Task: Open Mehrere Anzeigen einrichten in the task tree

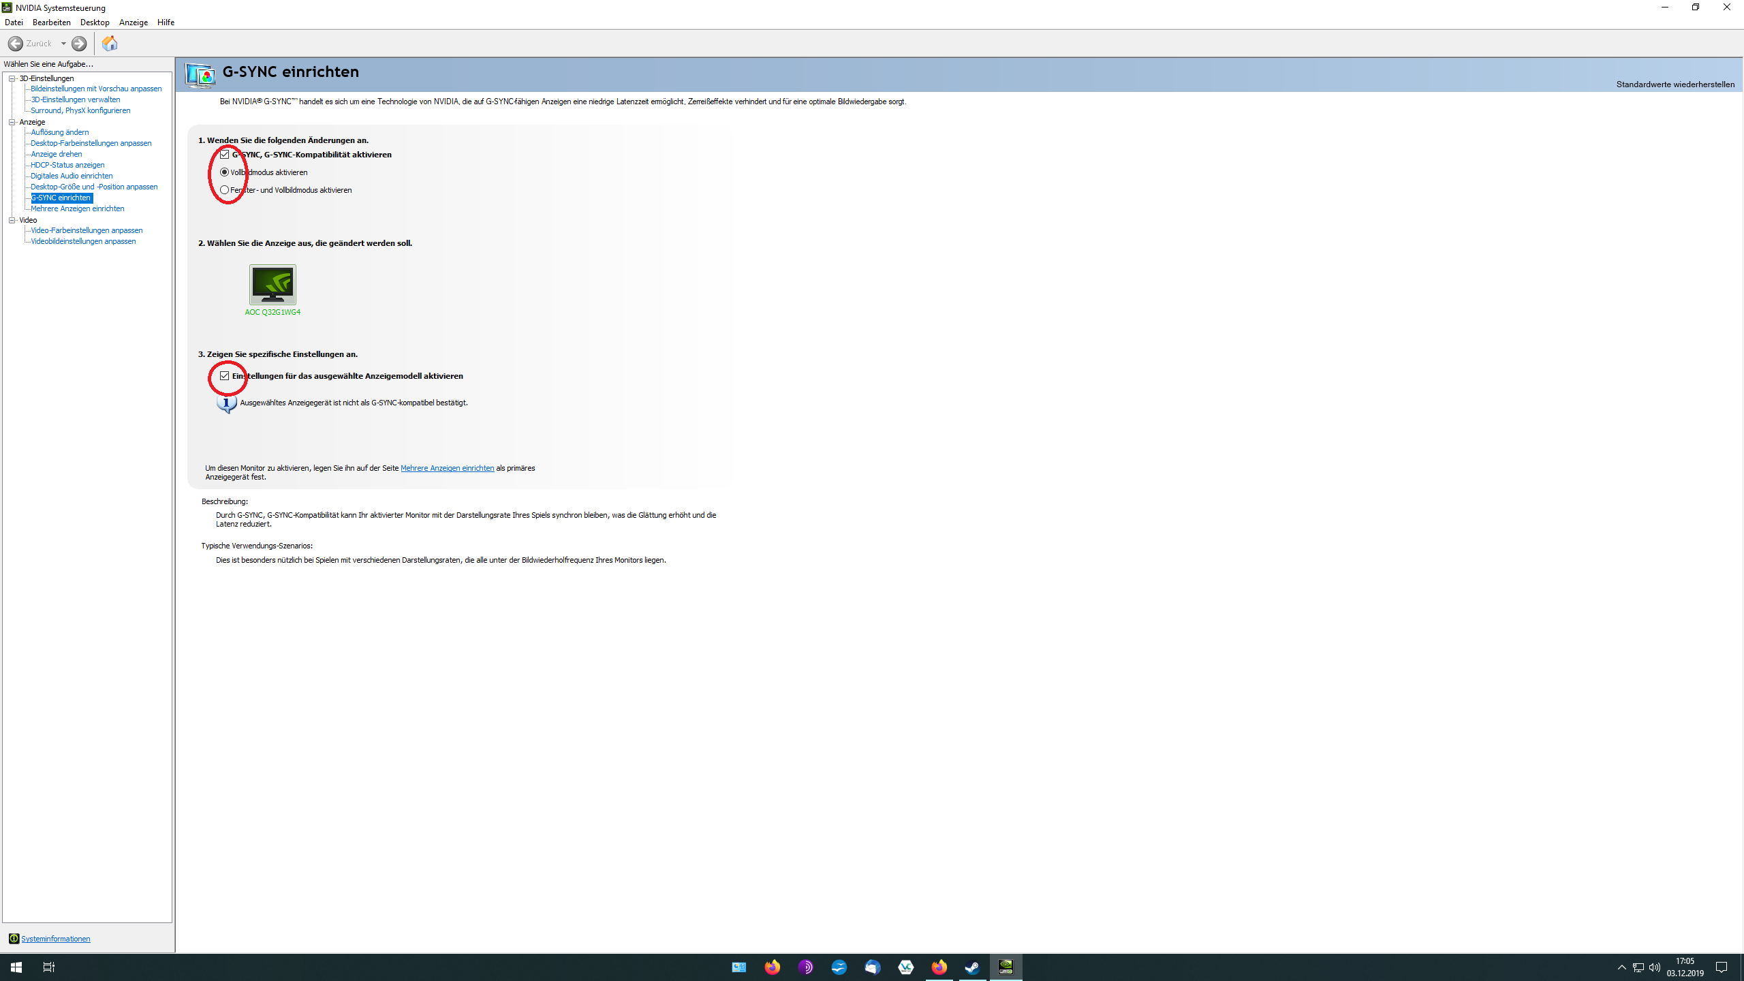Action: [78, 208]
